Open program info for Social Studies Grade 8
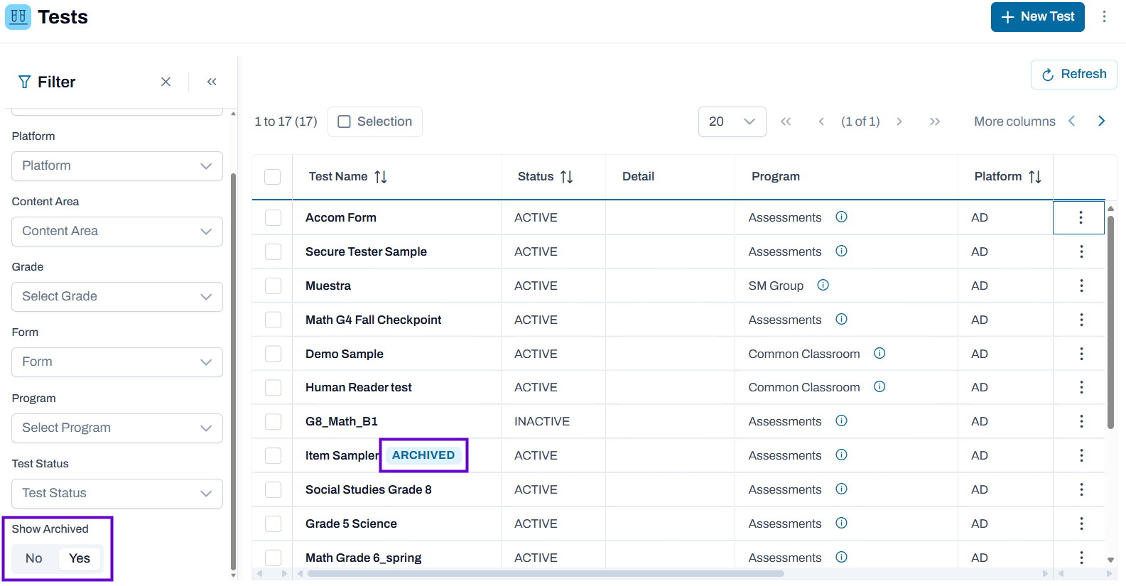This screenshot has height=586, width=1126. pos(841,489)
